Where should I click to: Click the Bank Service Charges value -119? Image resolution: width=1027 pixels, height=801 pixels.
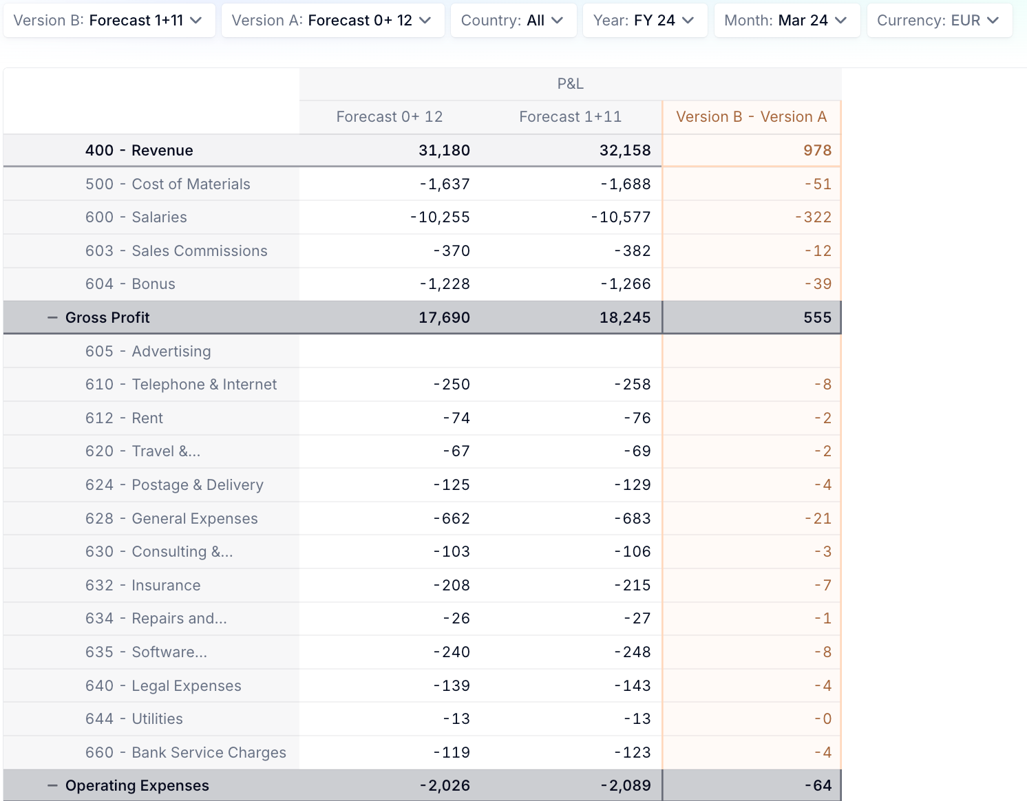click(x=452, y=753)
